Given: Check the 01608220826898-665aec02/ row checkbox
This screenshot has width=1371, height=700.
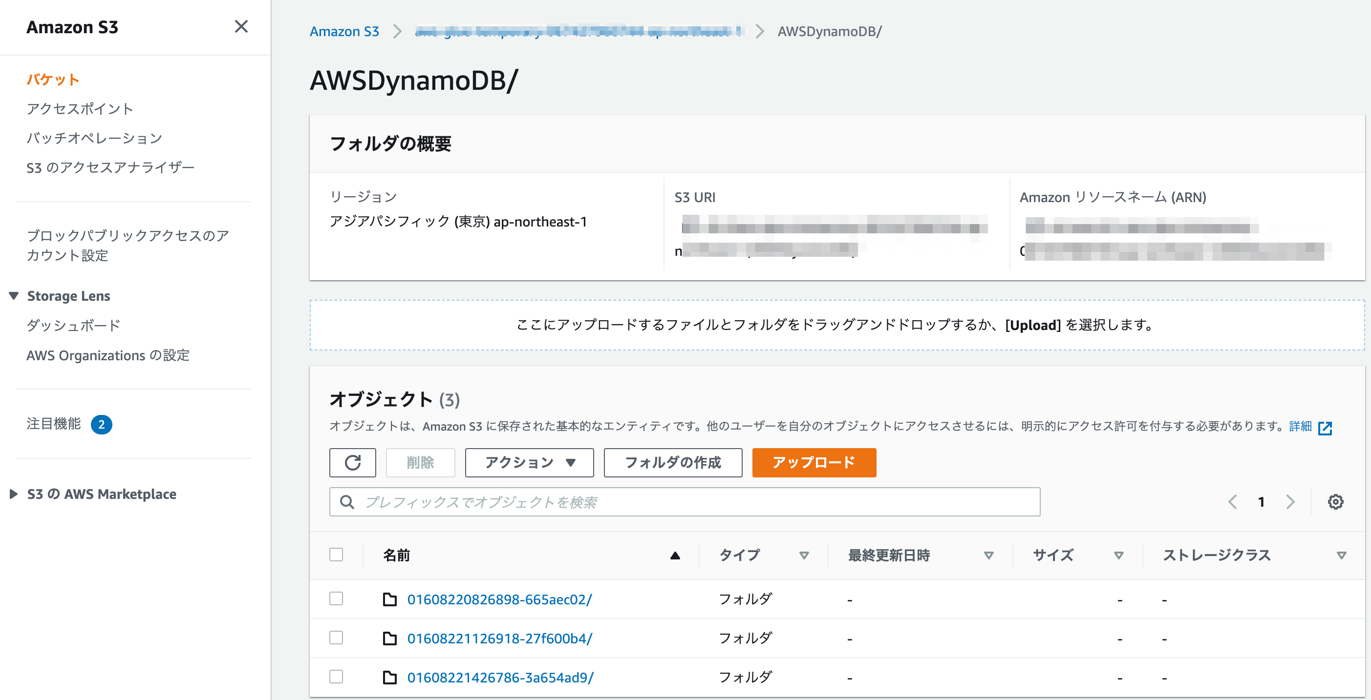Looking at the screenshot, I should 336,598.
